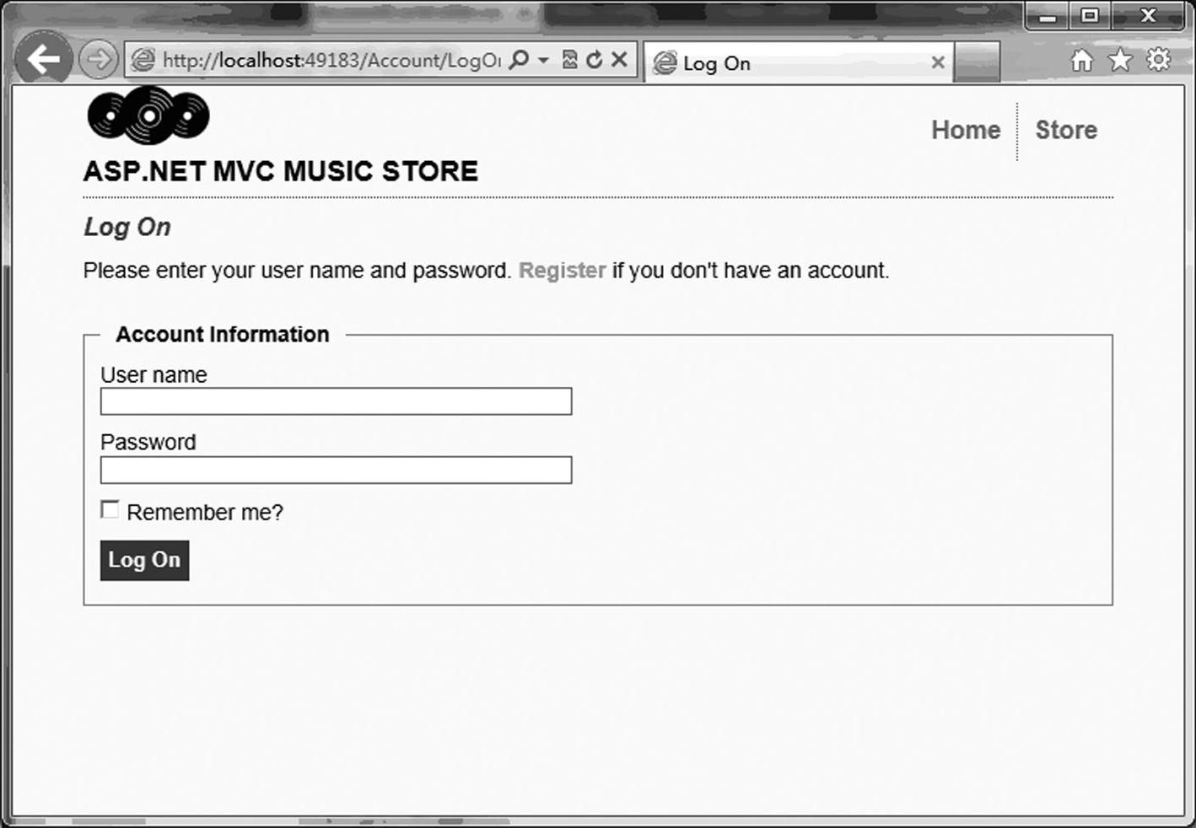Go back with the browser Back arrow

point(43,58)
